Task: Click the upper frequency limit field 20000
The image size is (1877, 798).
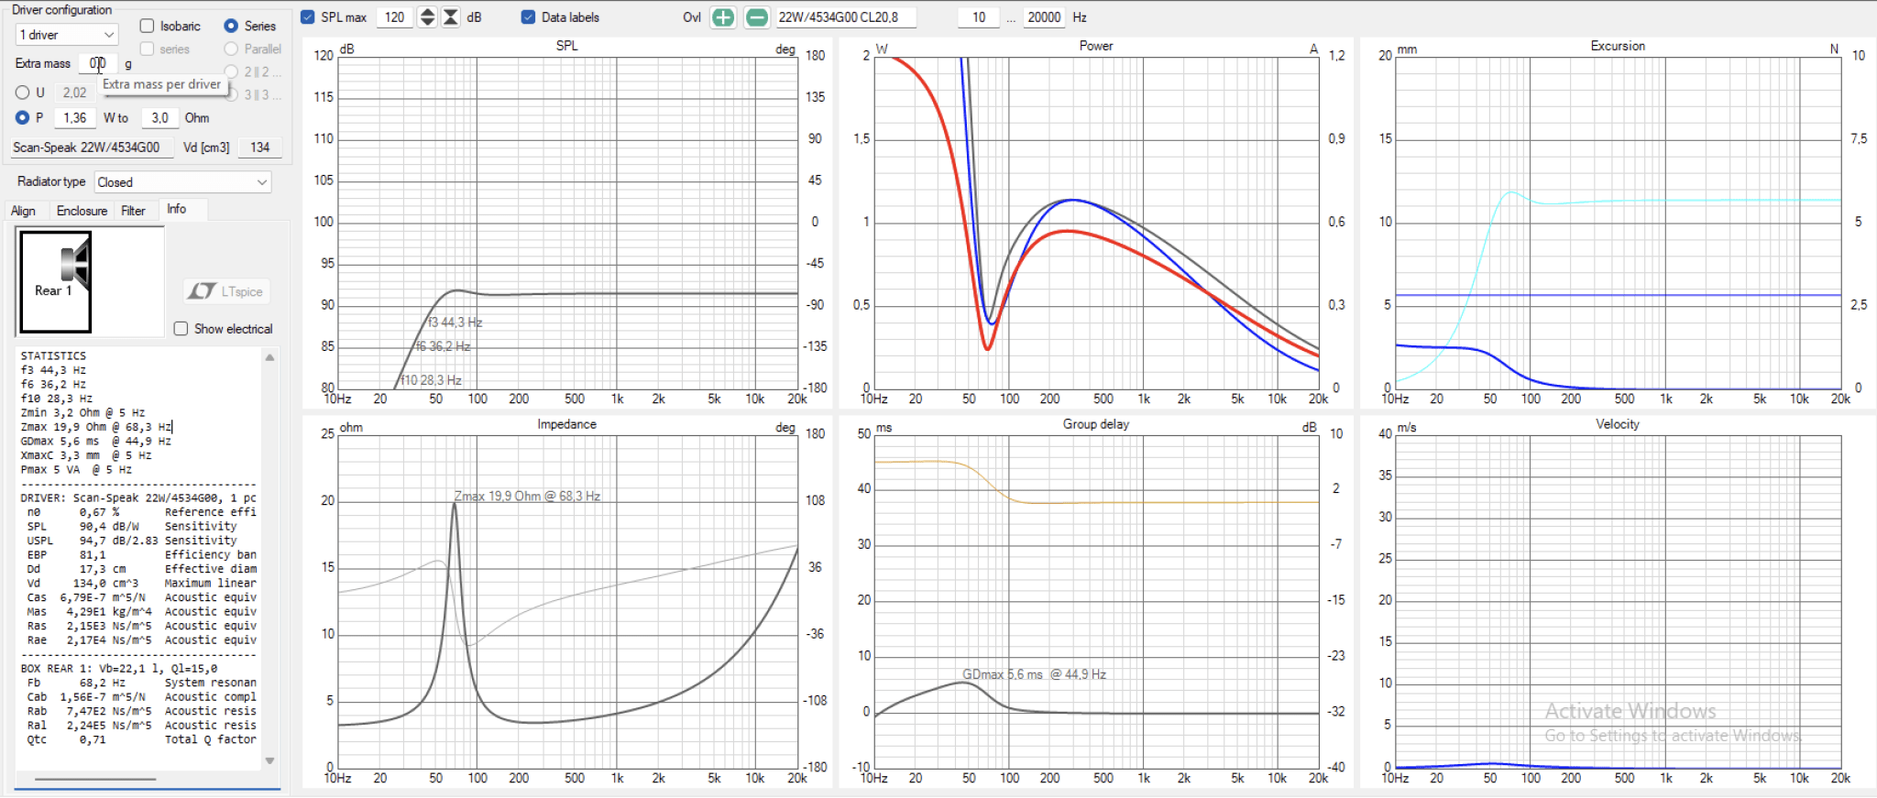Action: (1044, 17)
